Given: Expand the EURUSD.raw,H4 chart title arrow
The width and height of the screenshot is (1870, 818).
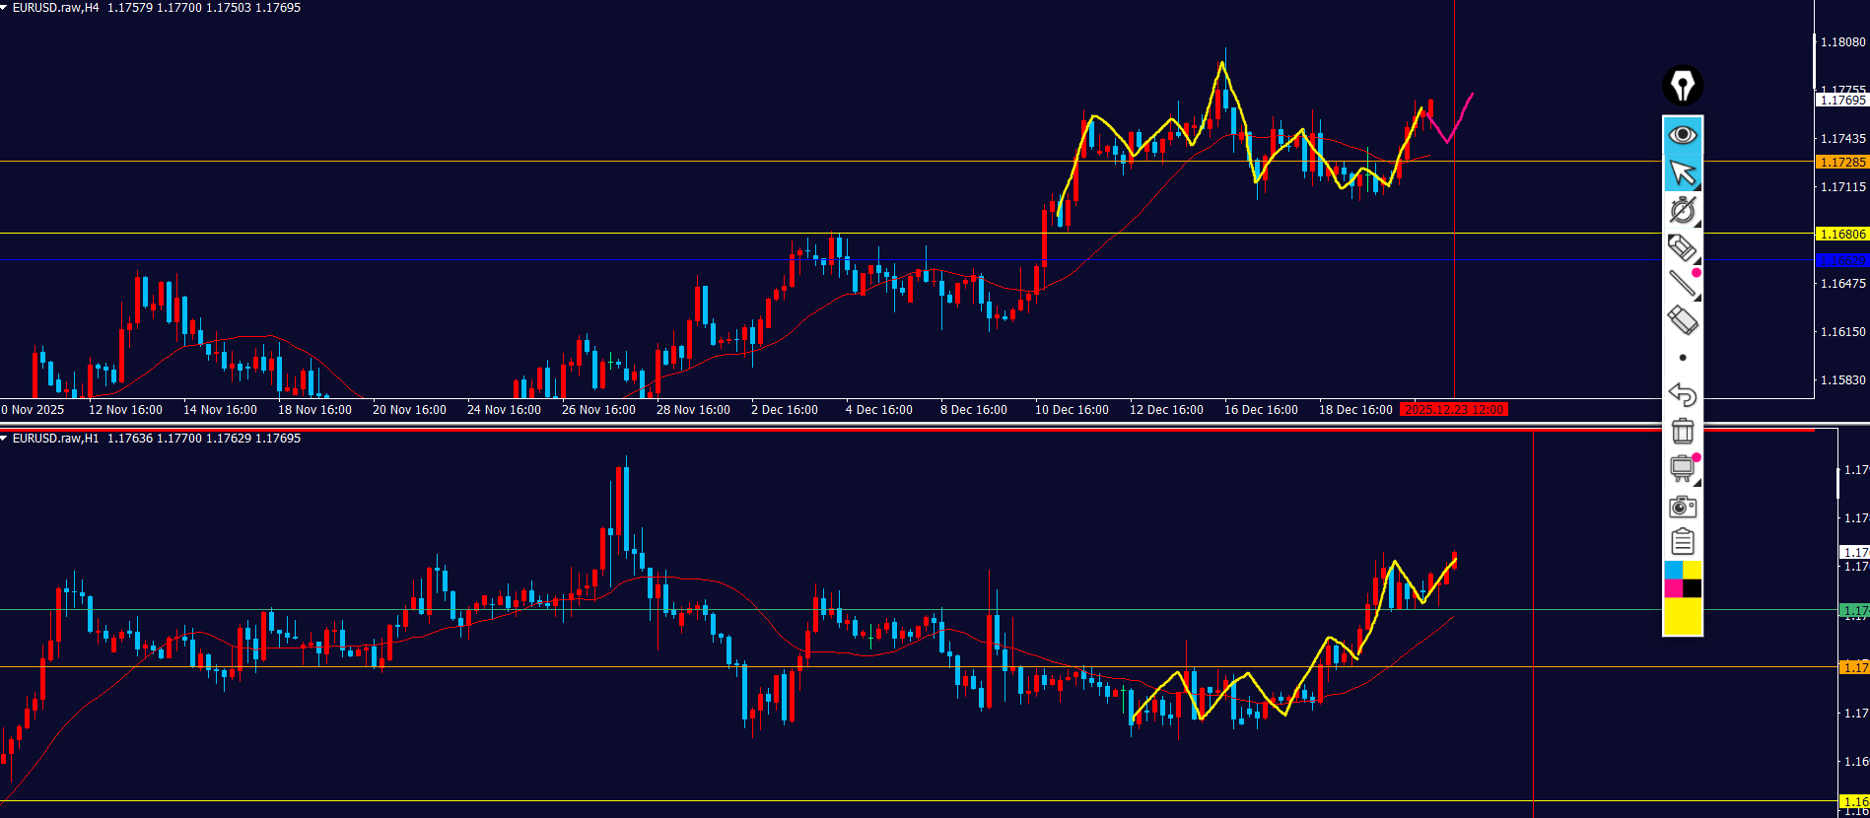Looking at the screenshot, I should point(5,8).
